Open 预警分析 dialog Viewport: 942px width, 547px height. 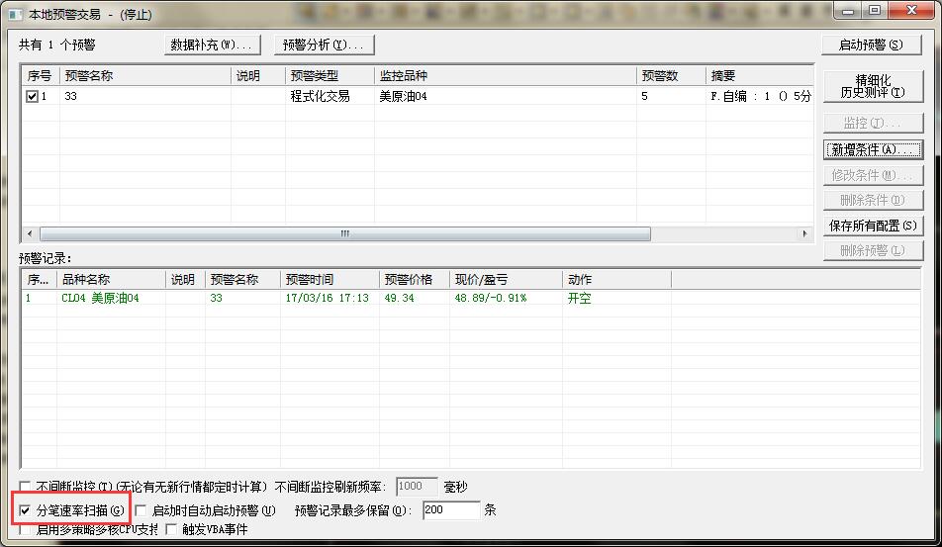tap(324, 45)
